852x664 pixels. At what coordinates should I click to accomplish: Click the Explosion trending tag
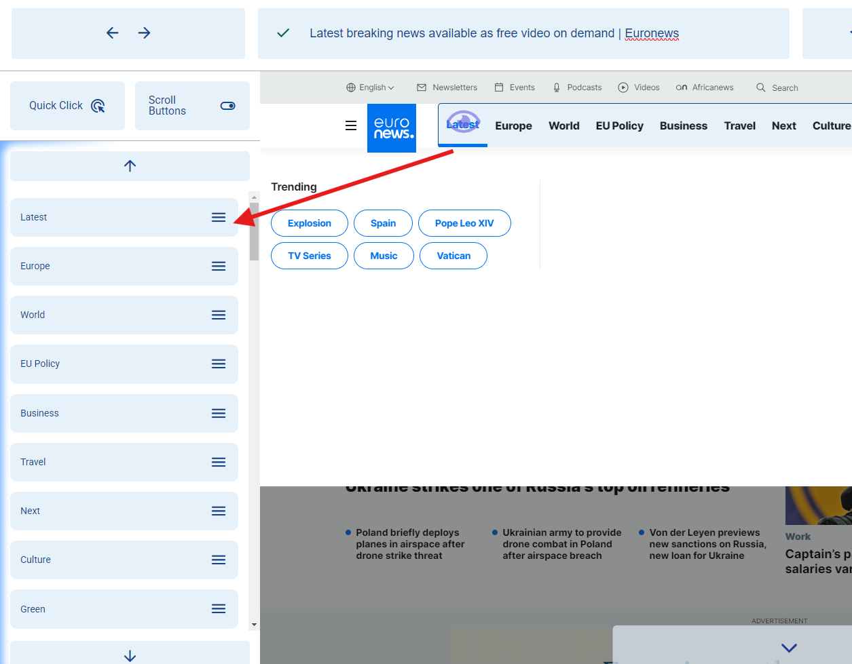(310, 223)
